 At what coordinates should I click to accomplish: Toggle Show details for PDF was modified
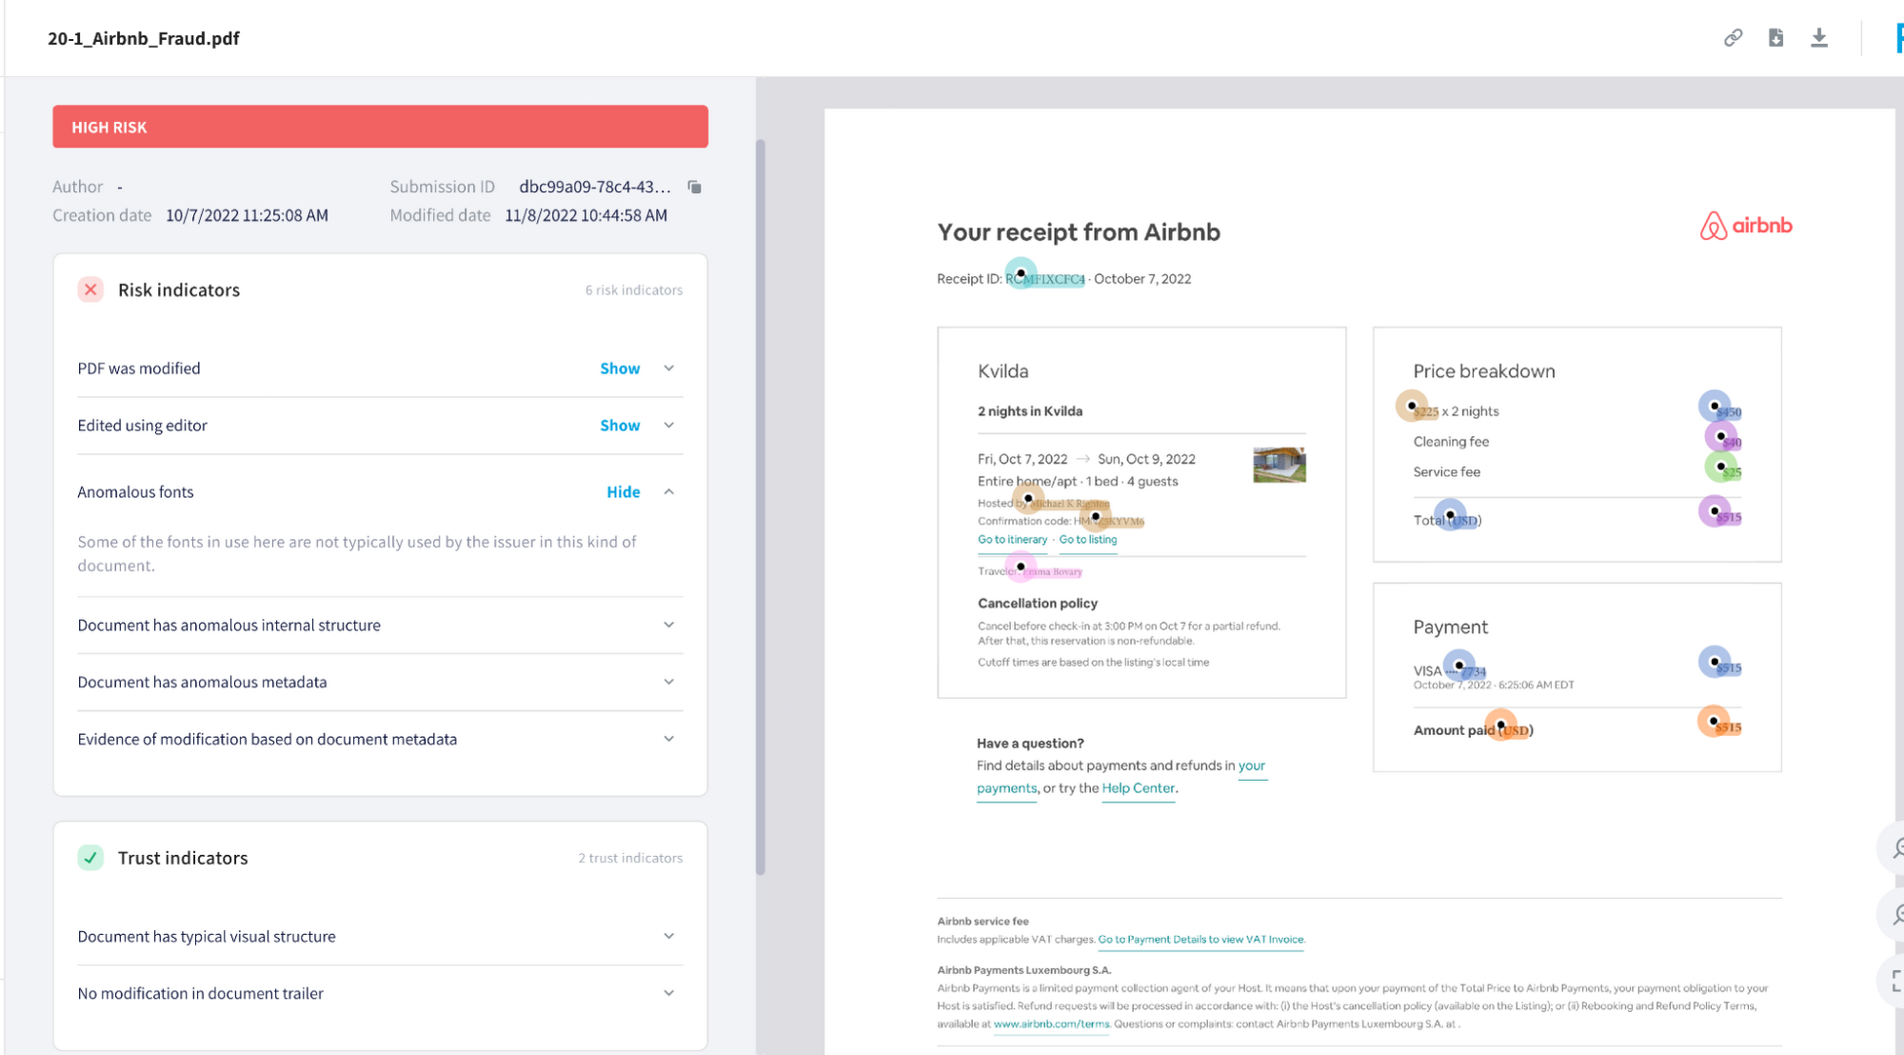618,368
